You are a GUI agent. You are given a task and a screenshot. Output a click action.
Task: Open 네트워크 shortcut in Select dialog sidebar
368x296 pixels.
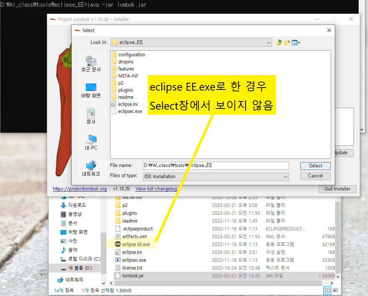click(x=91, y=168)
